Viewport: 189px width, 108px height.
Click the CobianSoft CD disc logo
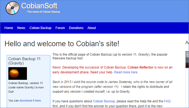click(12, 8)
